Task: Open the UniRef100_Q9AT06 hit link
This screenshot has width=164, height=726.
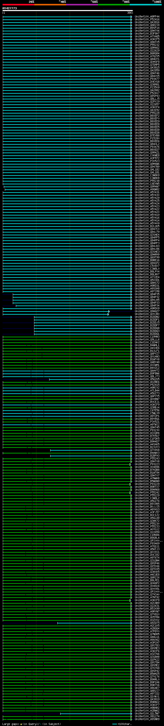Action: (147, 31)
